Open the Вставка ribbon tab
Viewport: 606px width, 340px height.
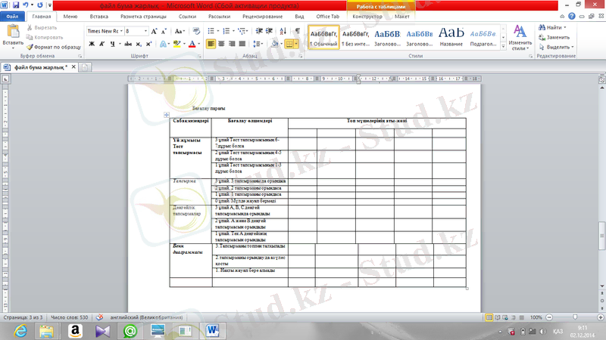[x=98, y=15]
